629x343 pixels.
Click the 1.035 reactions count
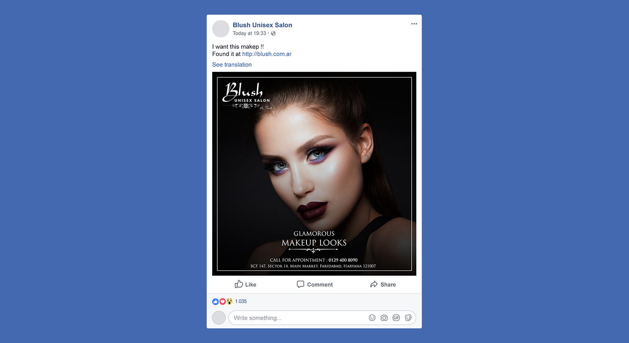tap(241, 302)
